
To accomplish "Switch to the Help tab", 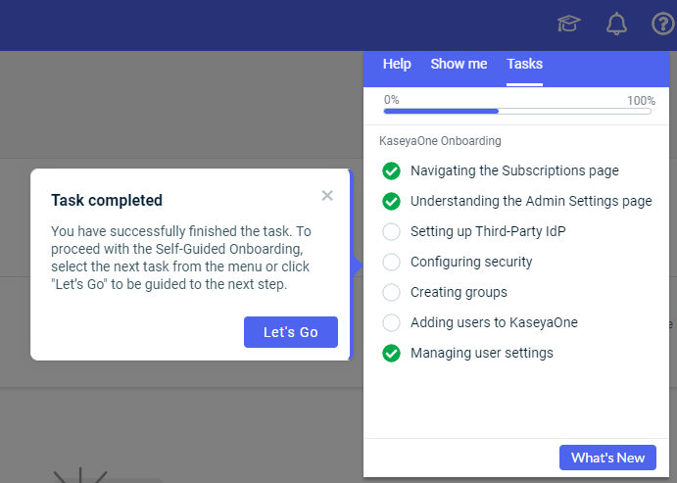I will [x=397, y=64].
